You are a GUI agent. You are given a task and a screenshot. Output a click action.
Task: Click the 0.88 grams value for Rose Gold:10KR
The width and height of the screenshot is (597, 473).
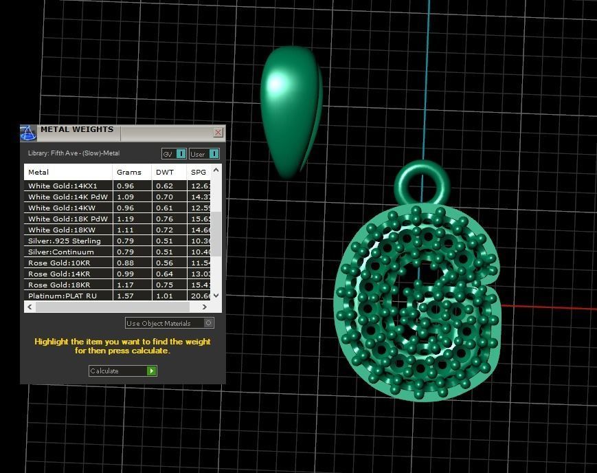point(125,263)
